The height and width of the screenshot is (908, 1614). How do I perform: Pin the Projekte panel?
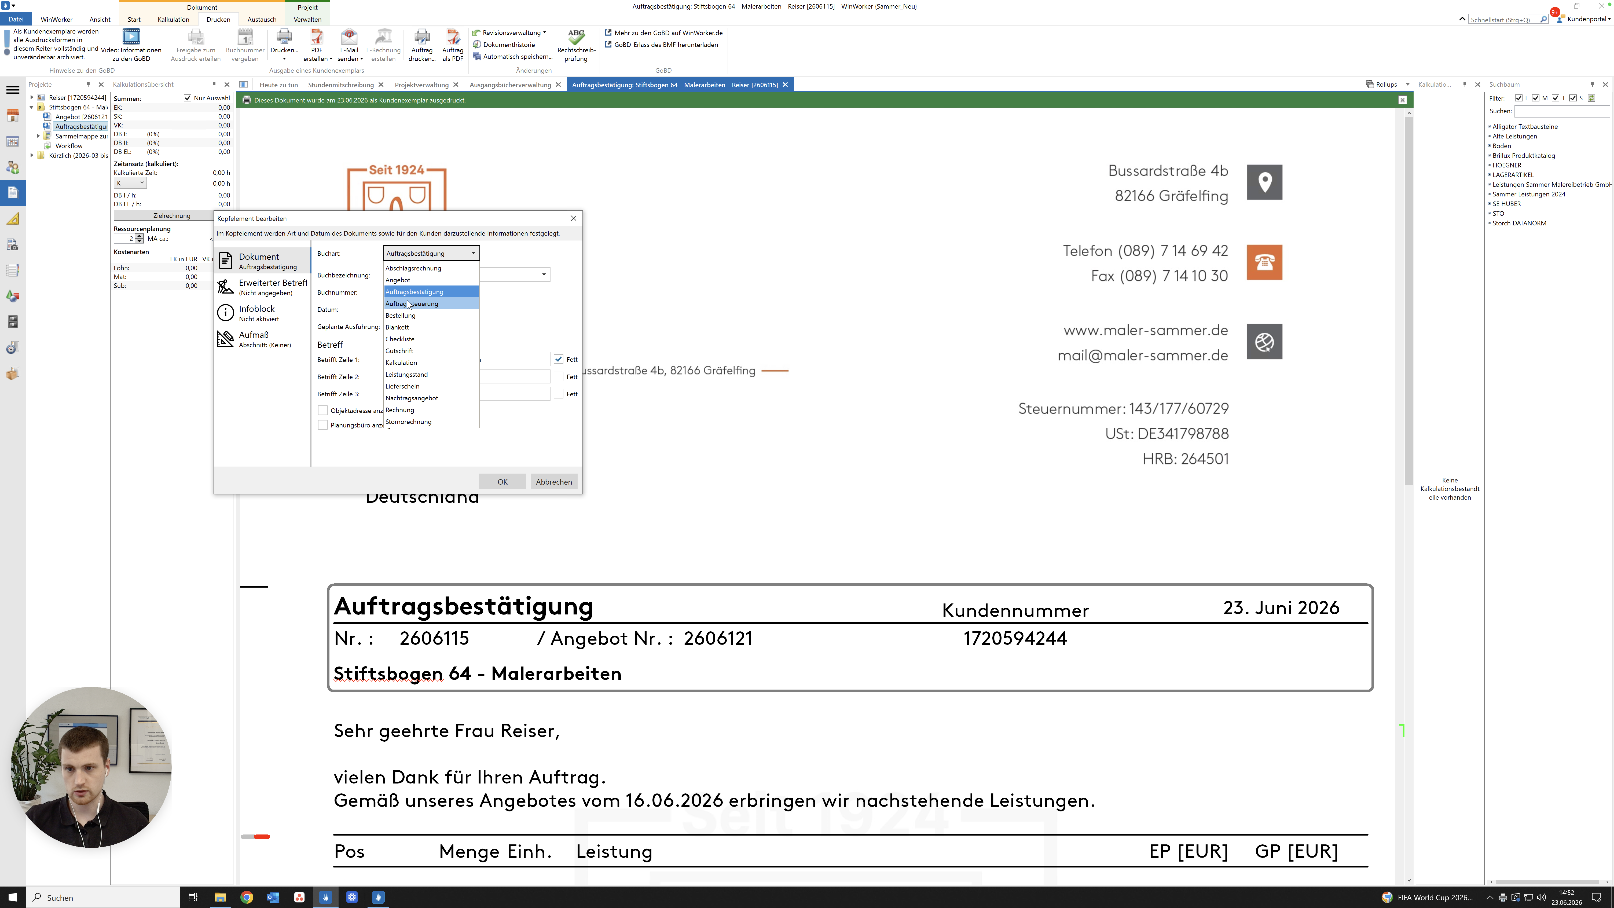(x=88, y=85)
